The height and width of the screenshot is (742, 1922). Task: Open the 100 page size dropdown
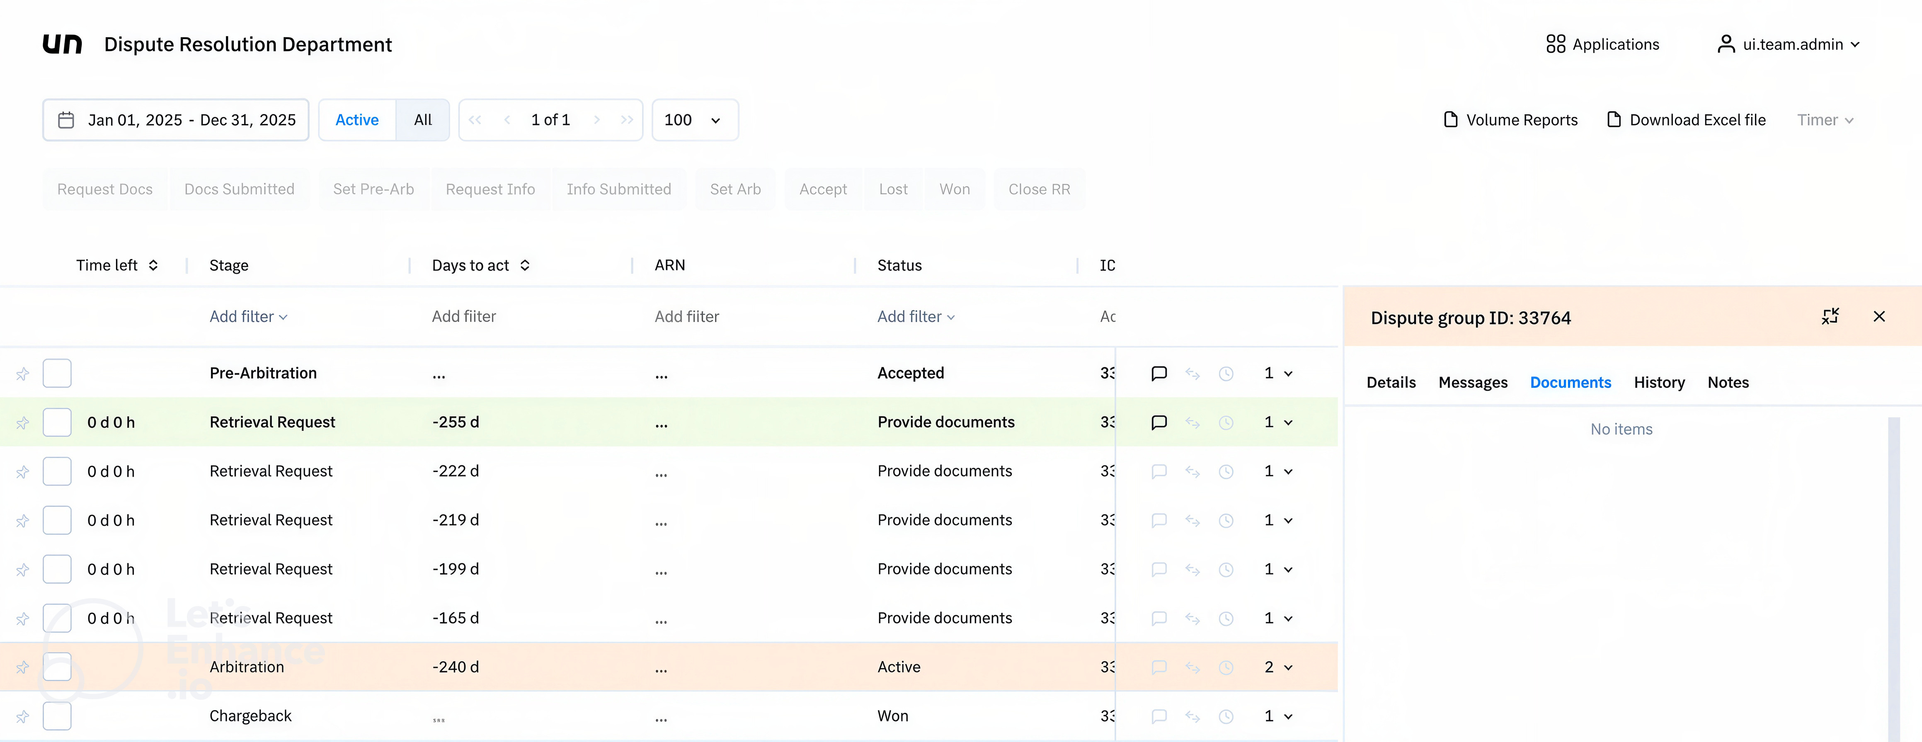(695, 120)
